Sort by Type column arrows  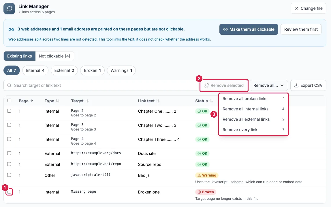[x=57, y=101]
